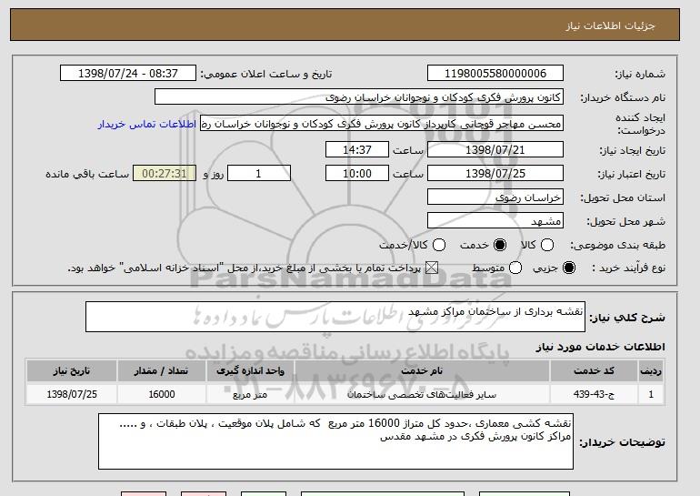Click the public announcement date field

128,74
